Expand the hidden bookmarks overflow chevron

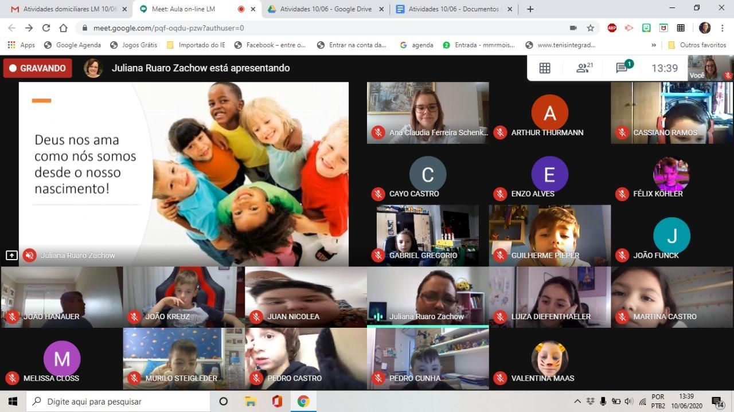pos(654,45)
